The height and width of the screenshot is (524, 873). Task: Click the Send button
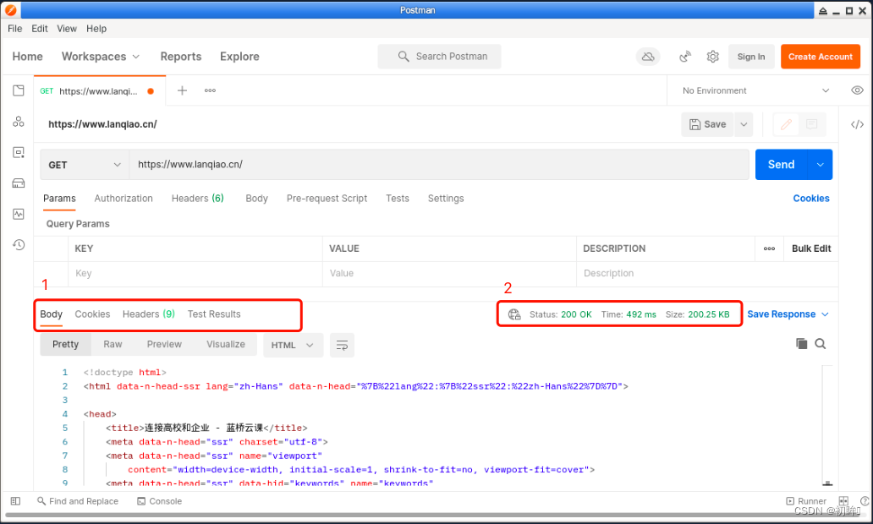pyautogui.click(x=782, y=165)
